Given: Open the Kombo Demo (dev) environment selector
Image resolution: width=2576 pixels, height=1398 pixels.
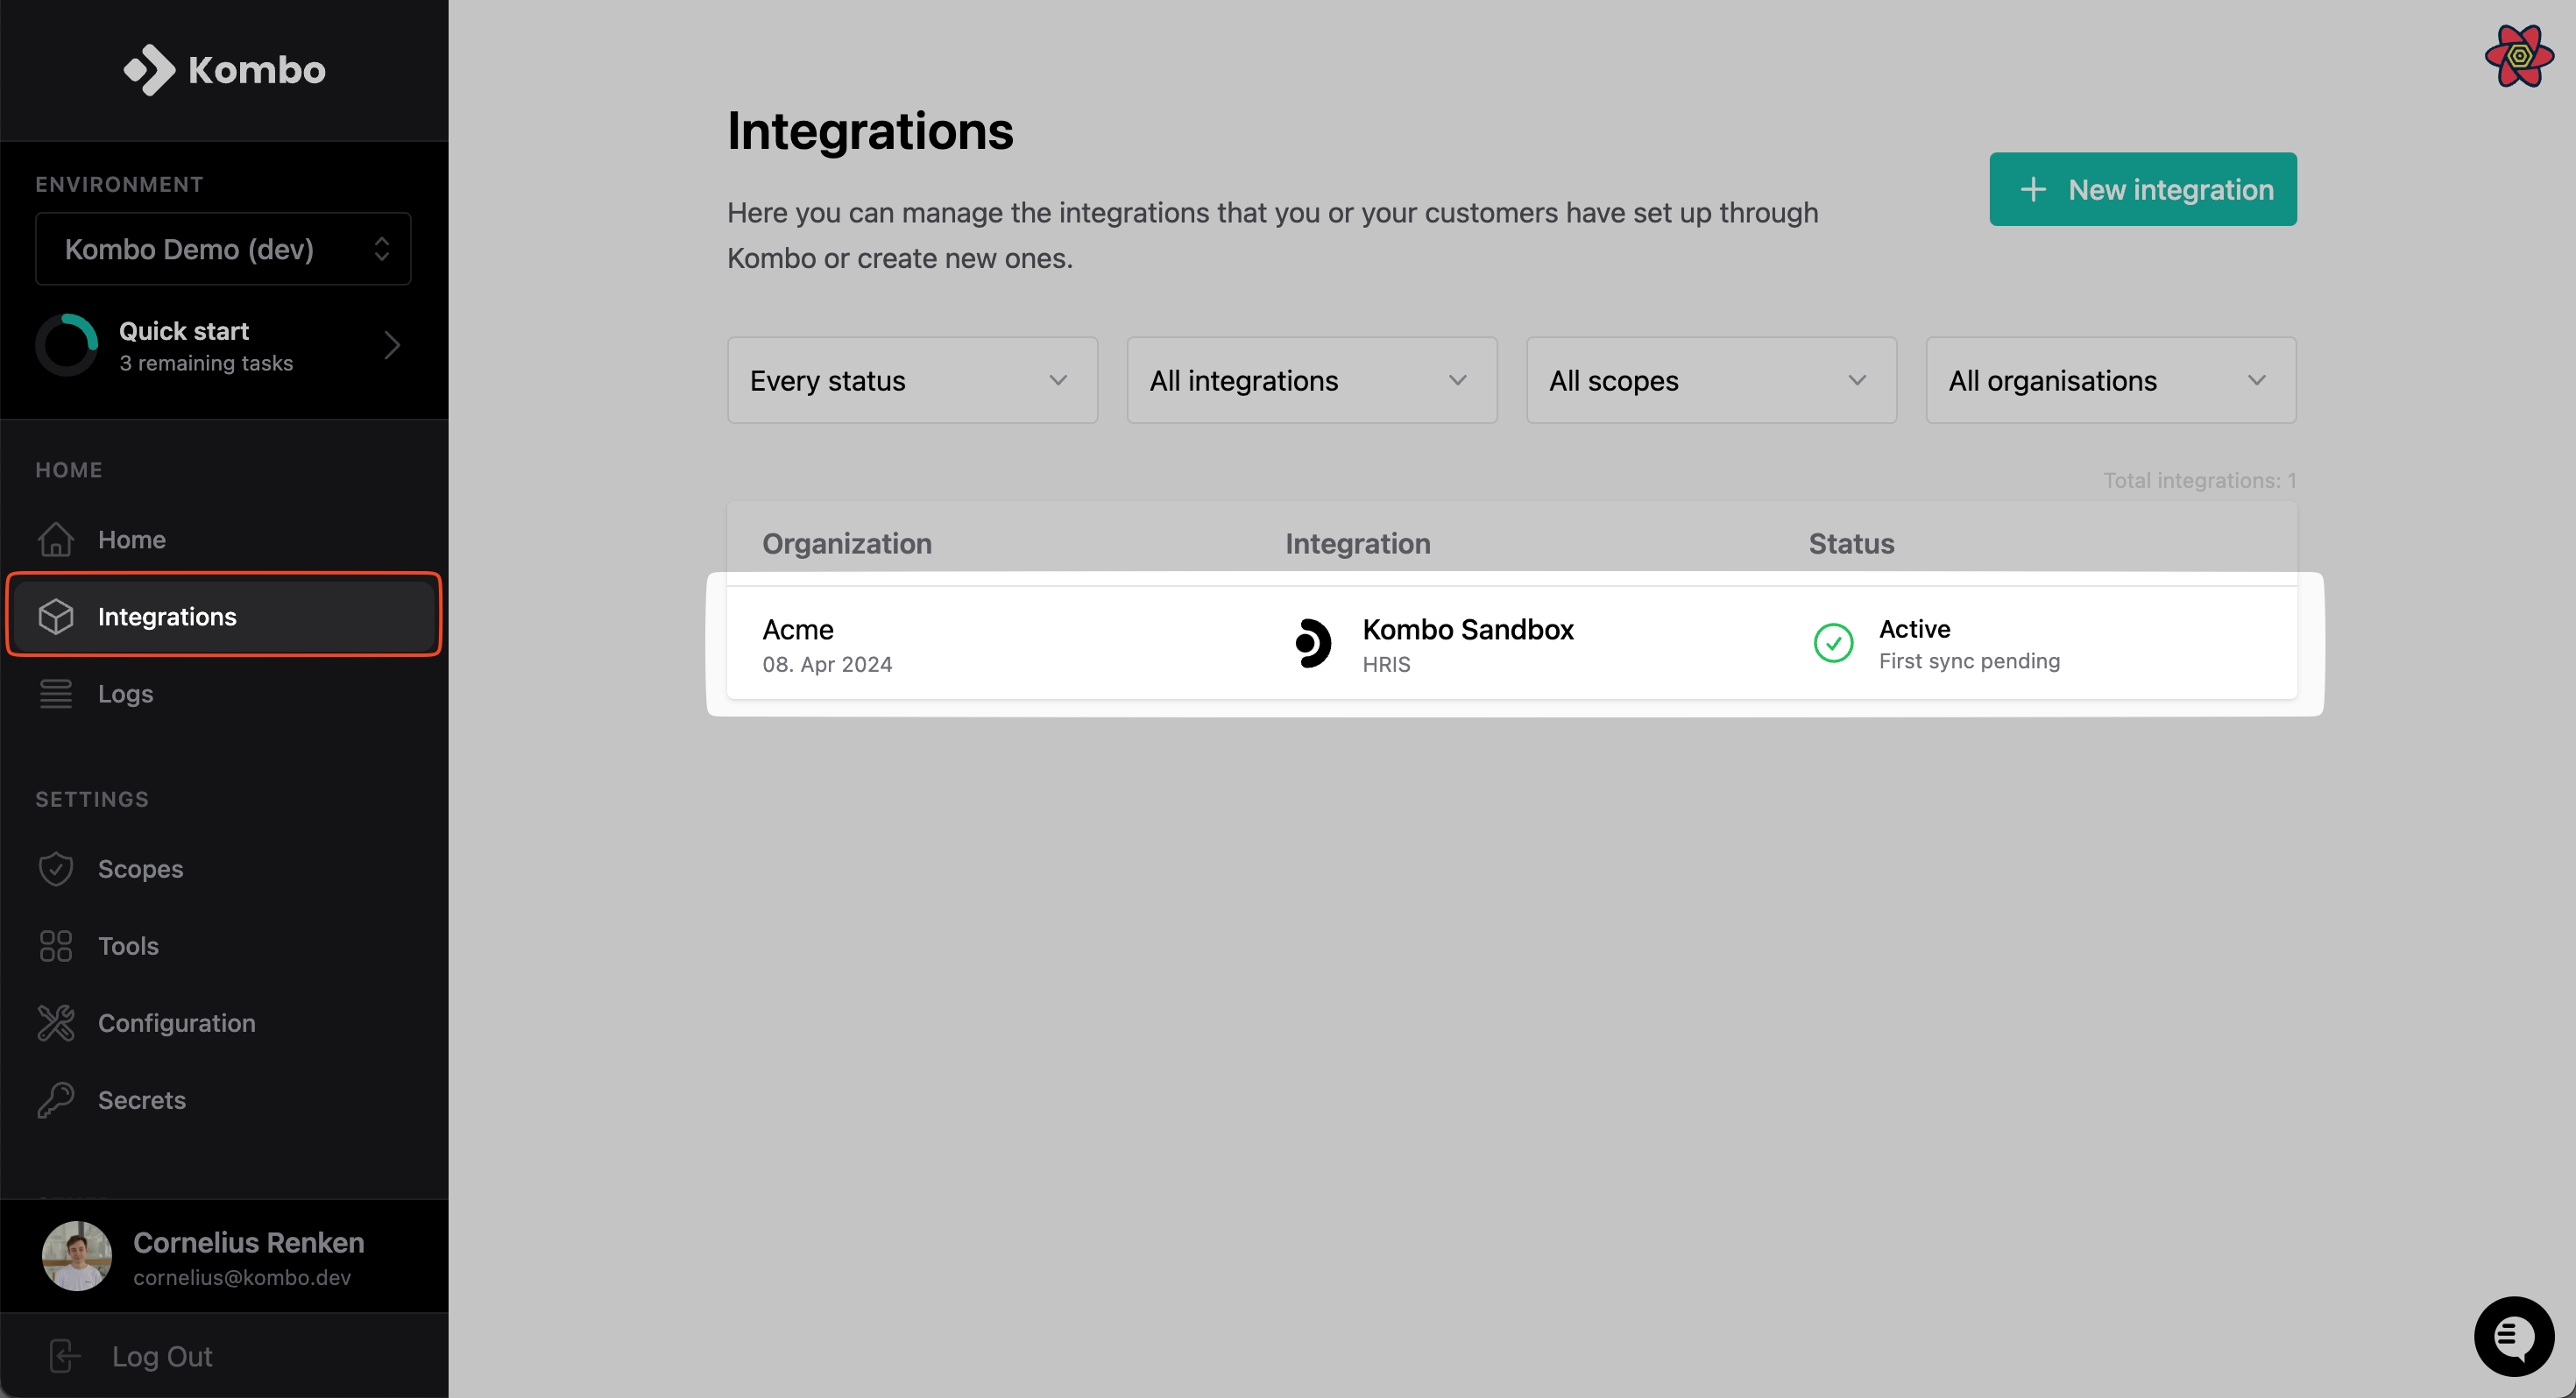Looking at the screenshot, I should 223,248.
